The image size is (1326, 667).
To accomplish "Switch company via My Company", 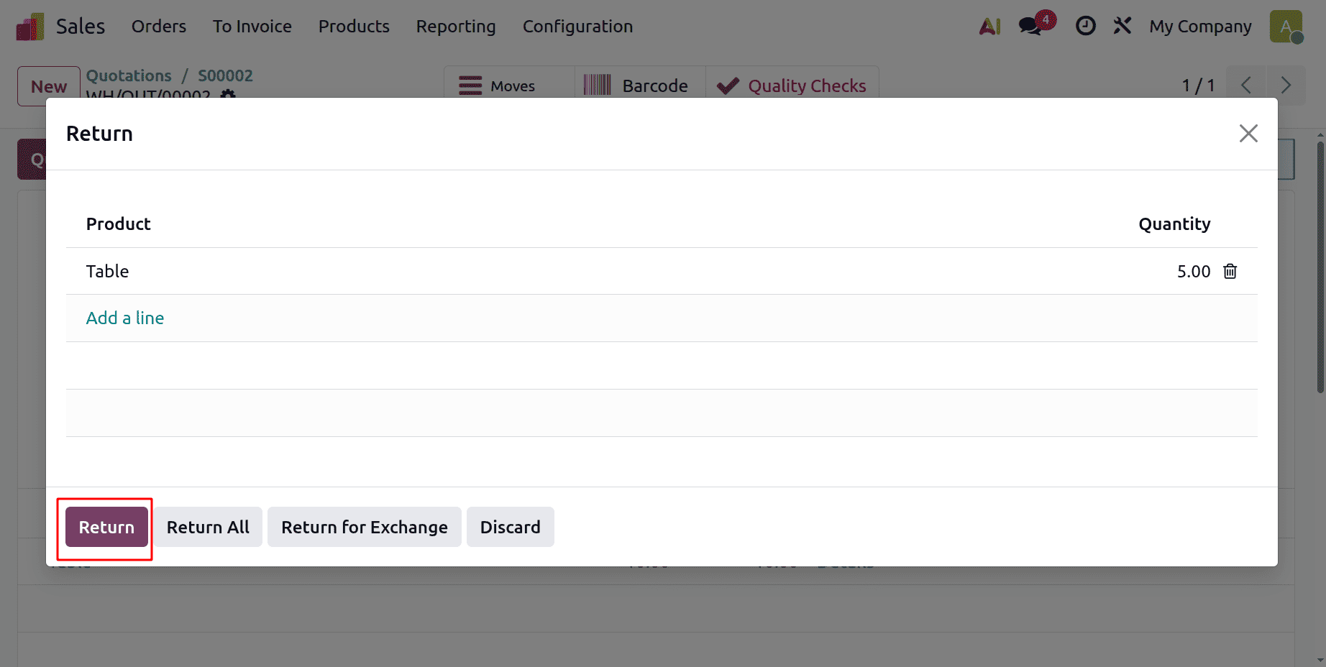I will [1200, 27].
